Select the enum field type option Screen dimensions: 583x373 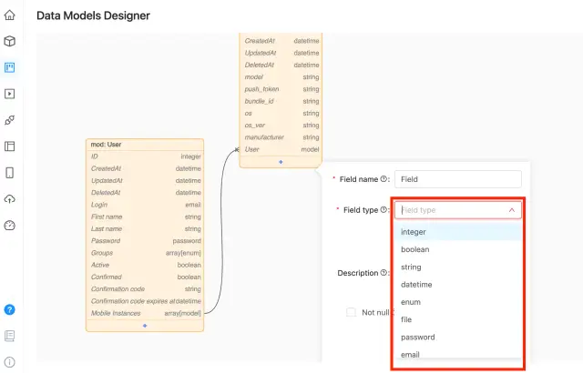coord(410,301)
